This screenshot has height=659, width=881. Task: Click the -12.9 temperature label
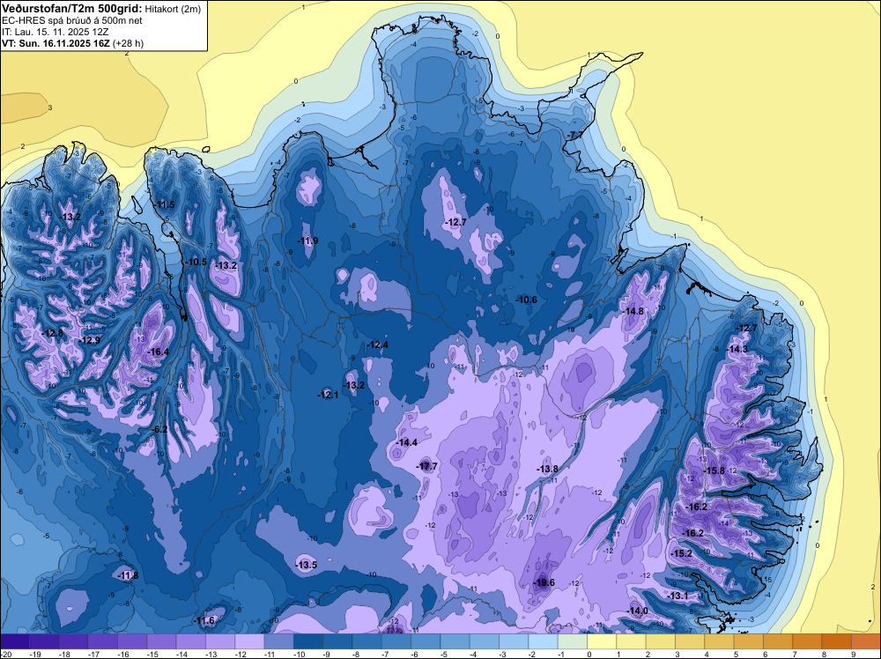90,340
